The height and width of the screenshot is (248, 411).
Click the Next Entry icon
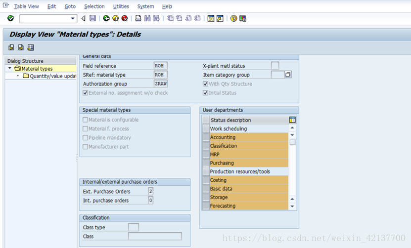(21, 47)
